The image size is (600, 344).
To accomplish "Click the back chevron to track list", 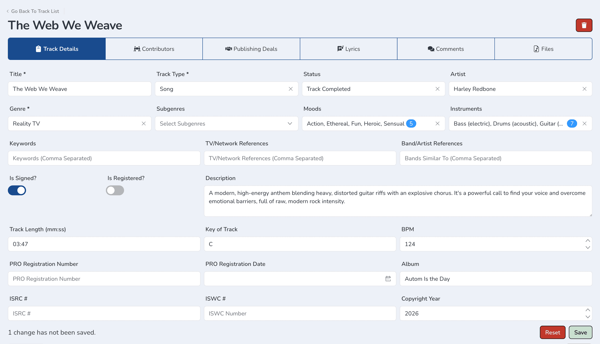I will pyautogui.click(x=8, y=11).
